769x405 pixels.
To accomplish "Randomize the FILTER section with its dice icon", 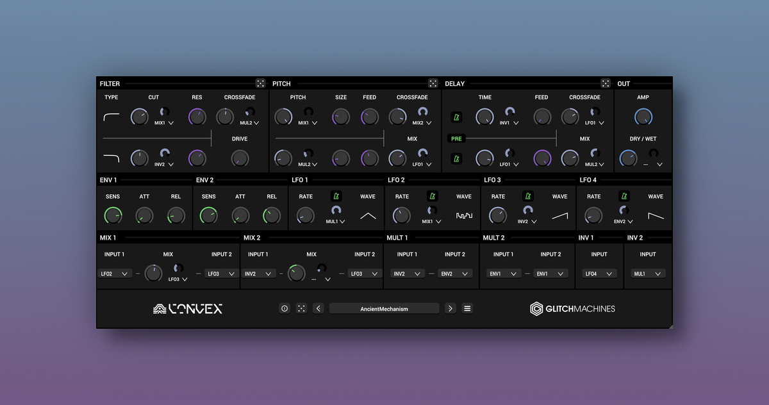I will click(260, 83).
